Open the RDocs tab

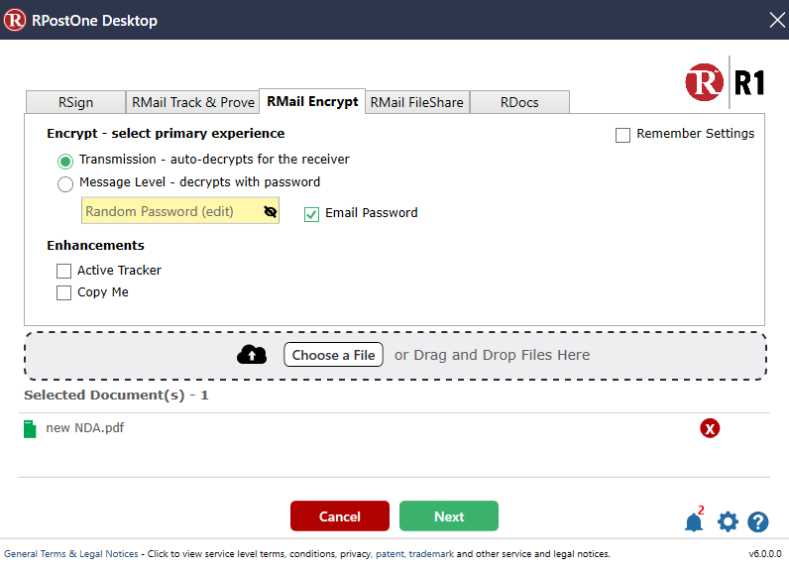[x=519, y=102]
